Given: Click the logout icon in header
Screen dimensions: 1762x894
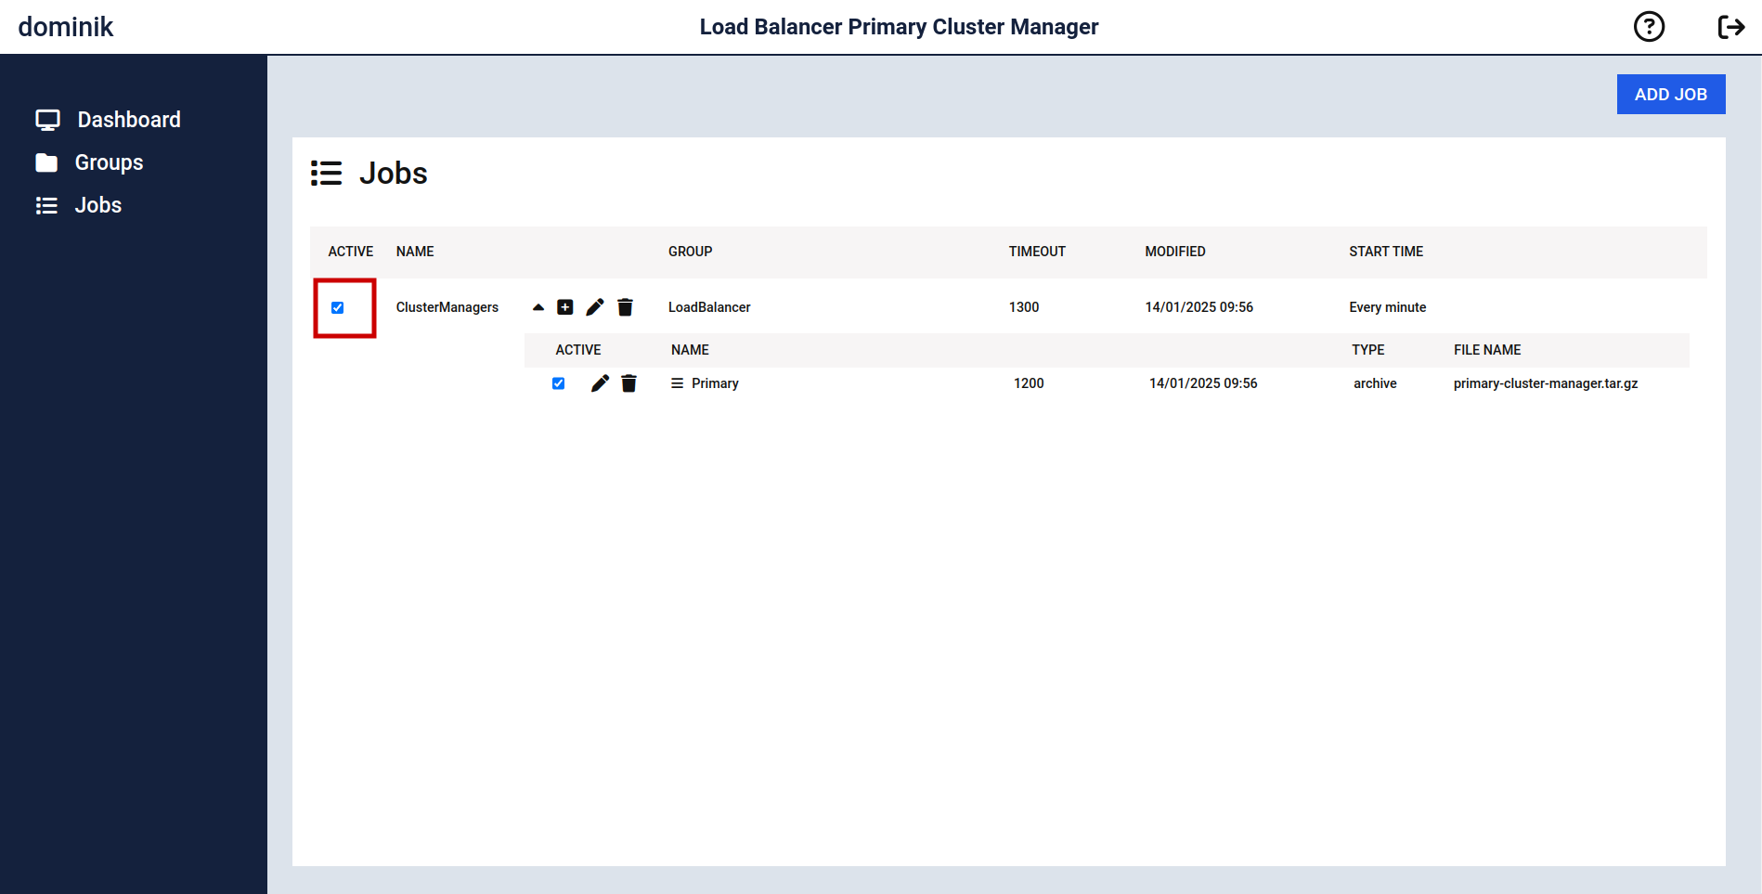Looking at the screenshot, I should [1730, 27].
